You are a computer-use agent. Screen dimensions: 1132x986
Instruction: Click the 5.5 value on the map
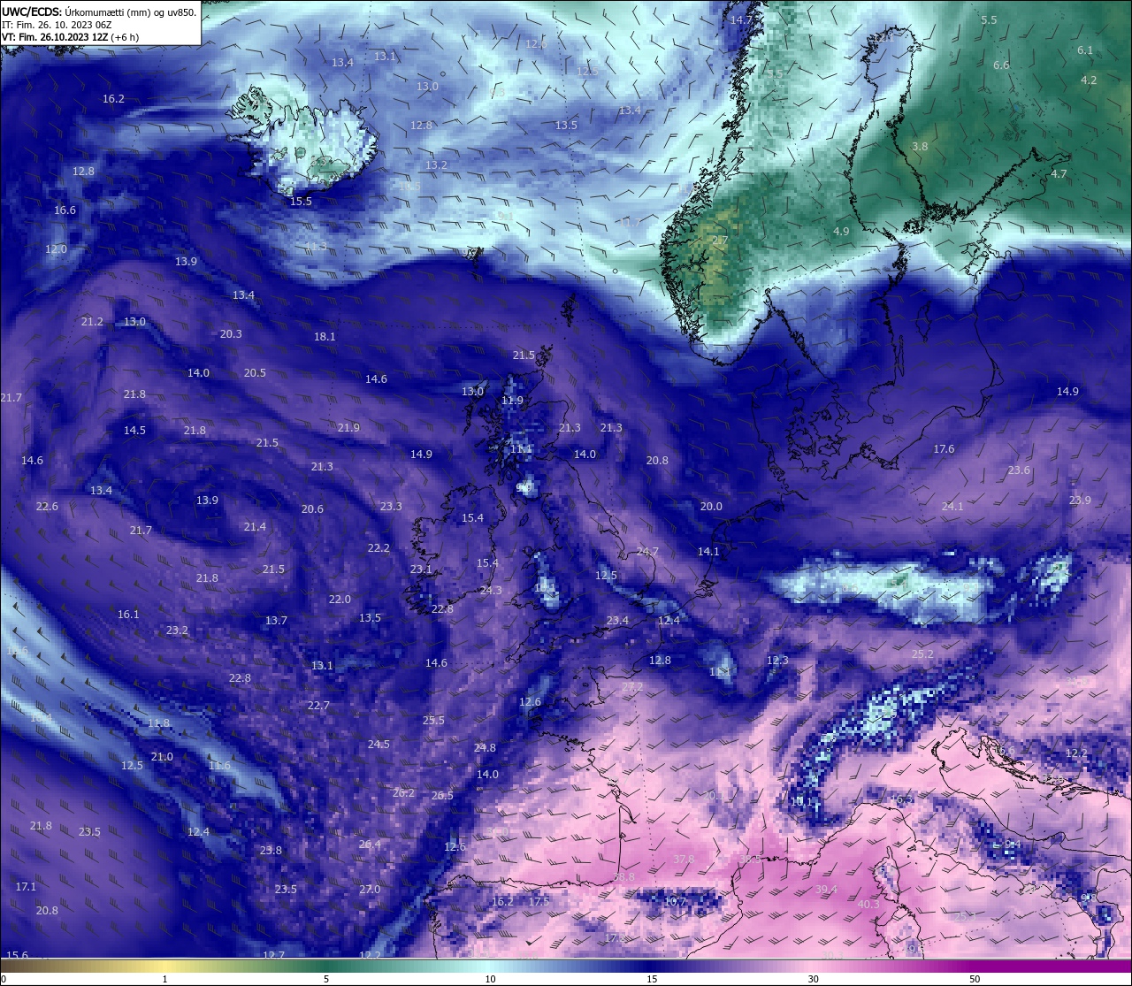[989, 19]
